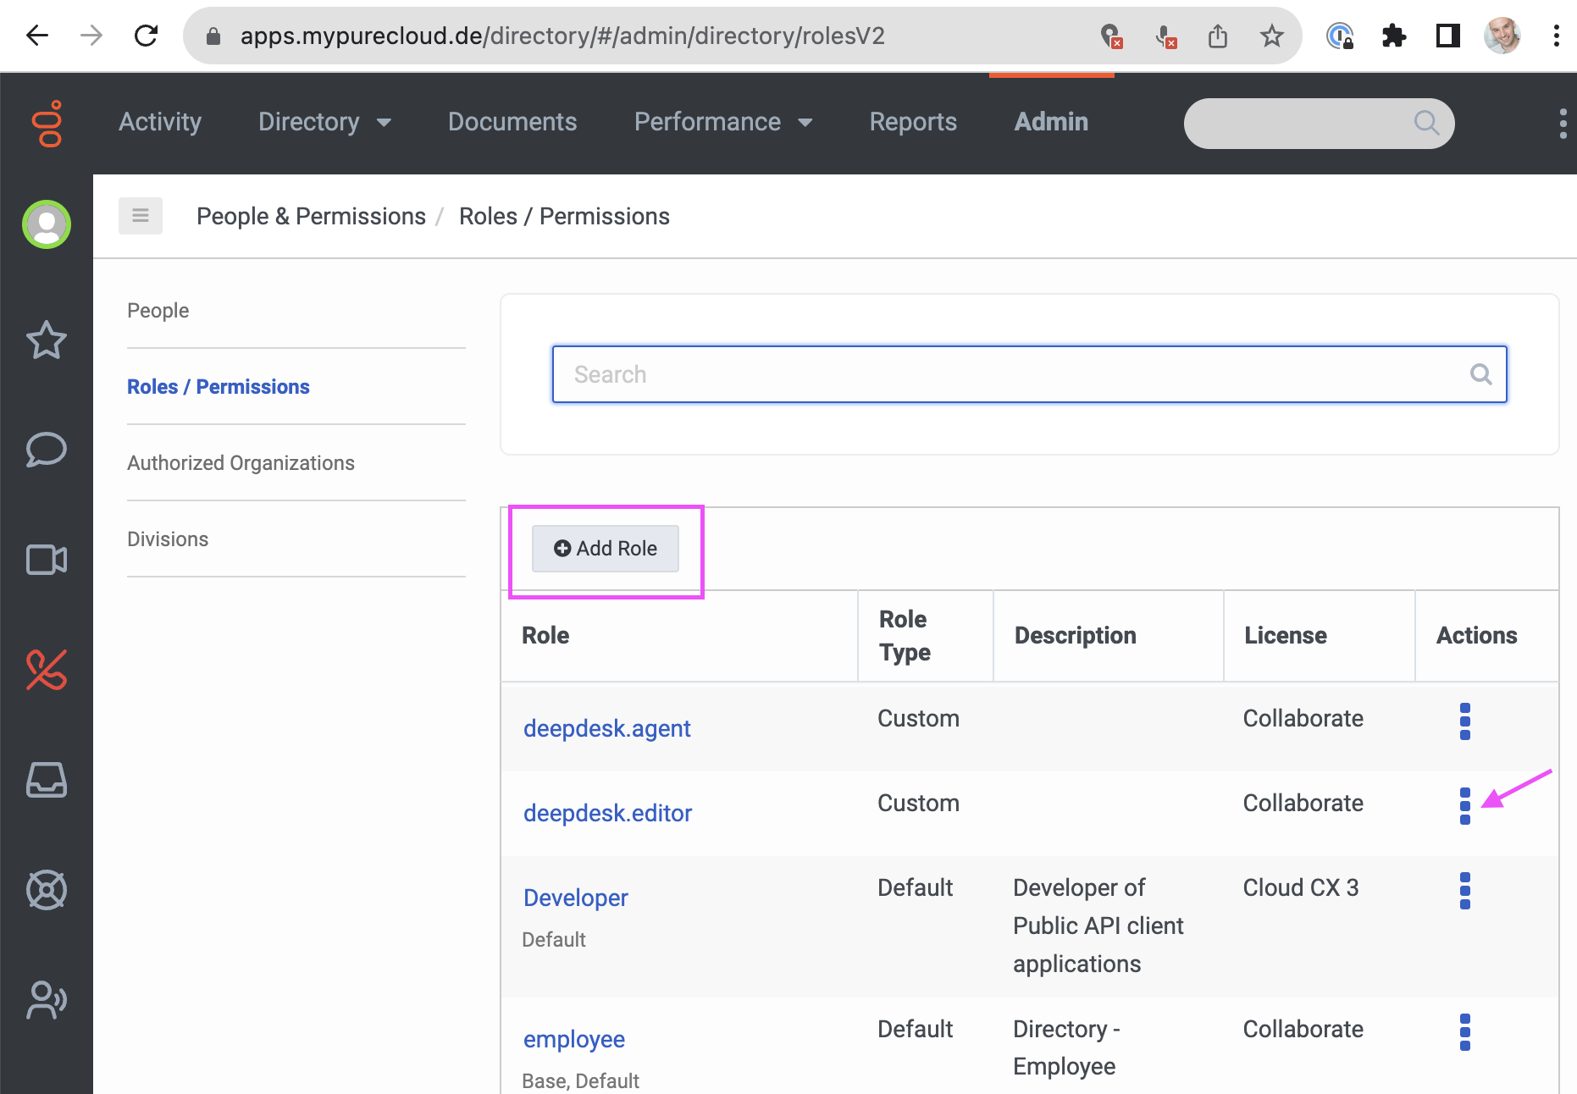Screen dimensions: 1577x1094
Task: Open the deepdesk.agent role link
Action: point(606,727)
